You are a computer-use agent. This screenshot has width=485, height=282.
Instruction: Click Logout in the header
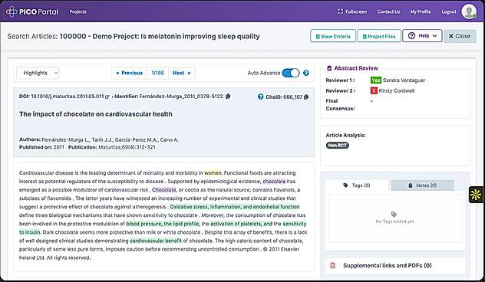click(449, 11)
